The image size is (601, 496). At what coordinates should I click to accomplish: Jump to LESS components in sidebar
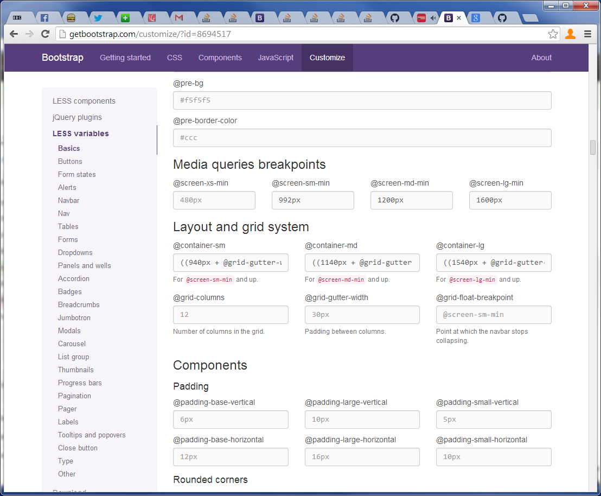pos(84,101)
